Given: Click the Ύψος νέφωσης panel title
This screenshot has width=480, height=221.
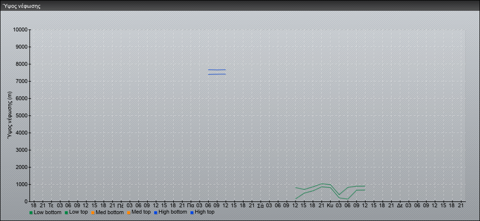Looking at the screenshot, I should pyautogui.click(x=22, y=6).
